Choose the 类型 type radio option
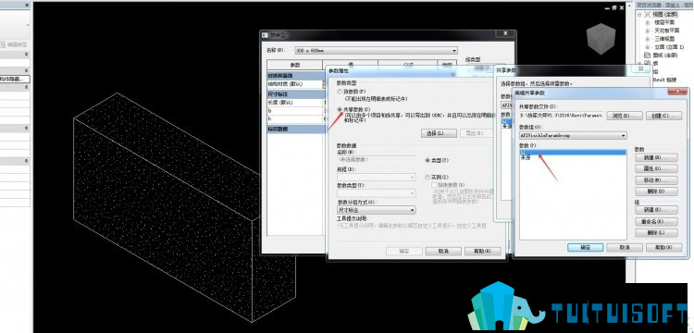 [428, 160]
